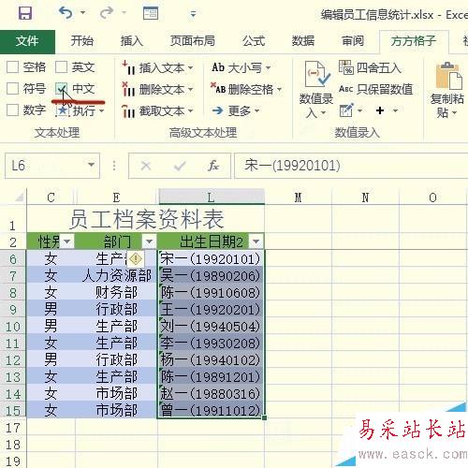Click the 数值录入 document icon

click(x=316, y=74)
